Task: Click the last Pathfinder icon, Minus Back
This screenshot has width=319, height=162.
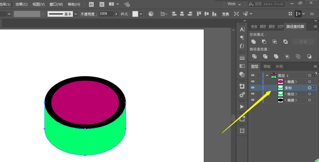Action: tap(309, 56)
